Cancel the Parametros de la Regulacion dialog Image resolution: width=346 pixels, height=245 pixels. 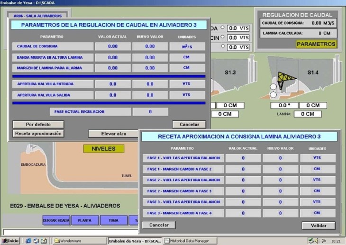click(189, 125)
